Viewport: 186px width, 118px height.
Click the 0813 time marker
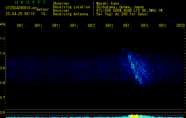[56, 25]
